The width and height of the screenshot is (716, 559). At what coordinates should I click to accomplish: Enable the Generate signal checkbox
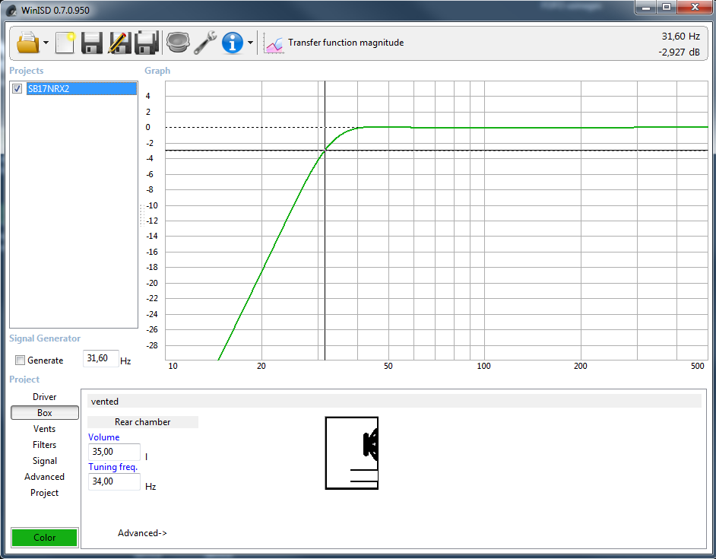tap(21, 360)
